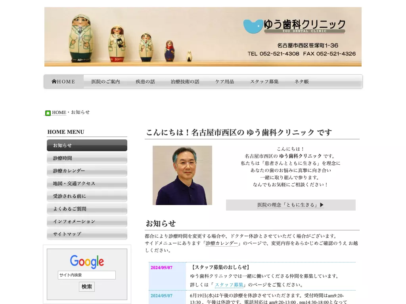Select 診療カレンダー in sidebar menu
Screen dimensions: 406x304
[x=87, y=171]
